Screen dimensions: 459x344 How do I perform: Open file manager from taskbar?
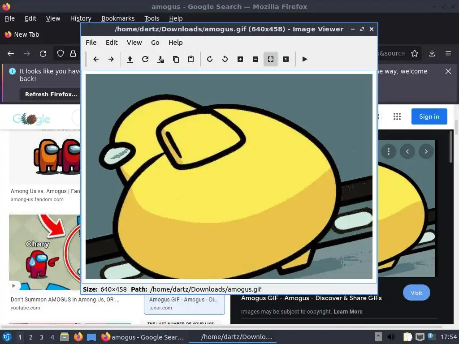click(x=65, y=337)
